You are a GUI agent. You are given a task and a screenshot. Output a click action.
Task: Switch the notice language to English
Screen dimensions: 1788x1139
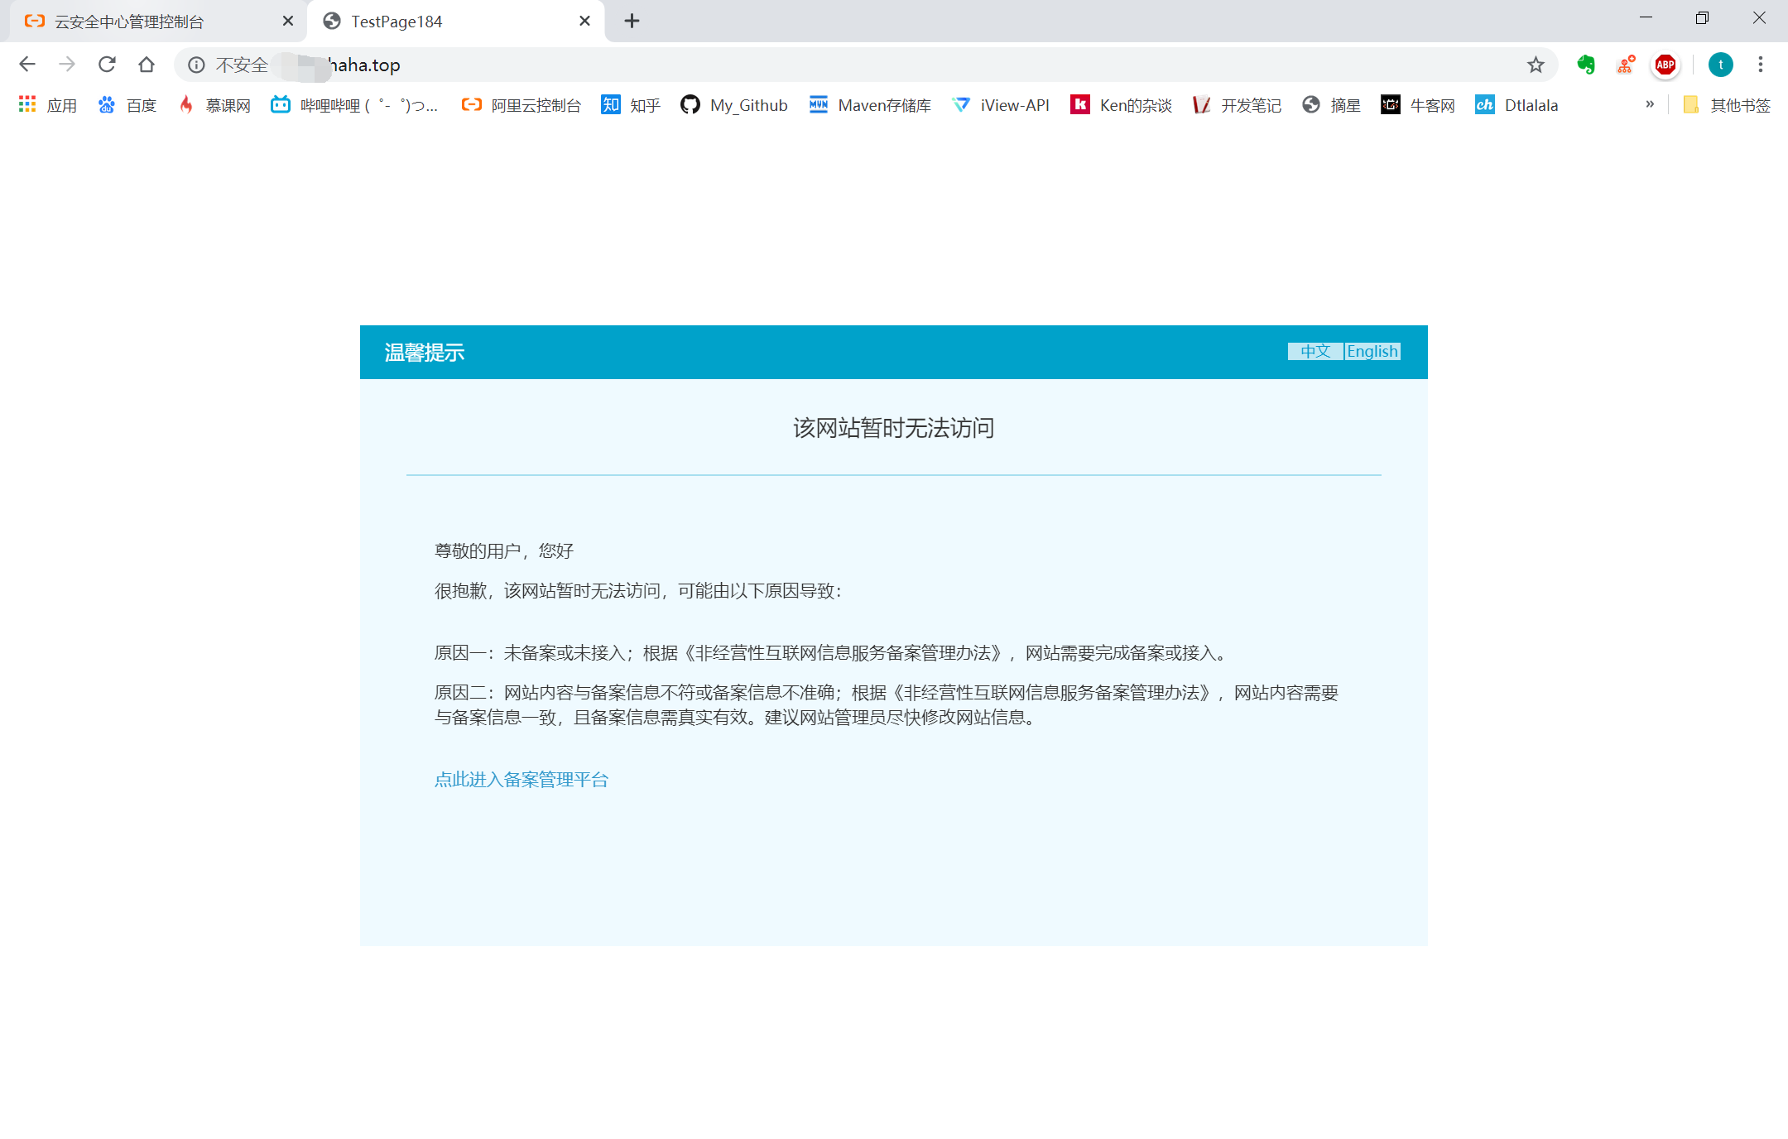[x=1372, y=351]
